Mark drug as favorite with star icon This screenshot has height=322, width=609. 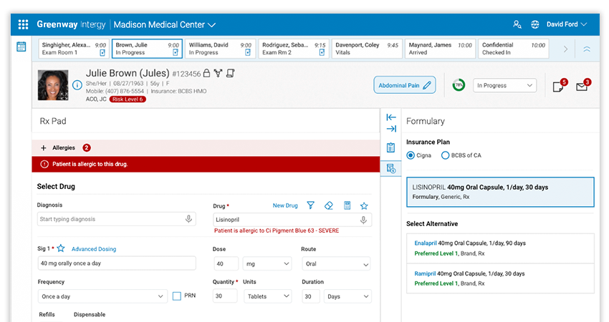364,205
